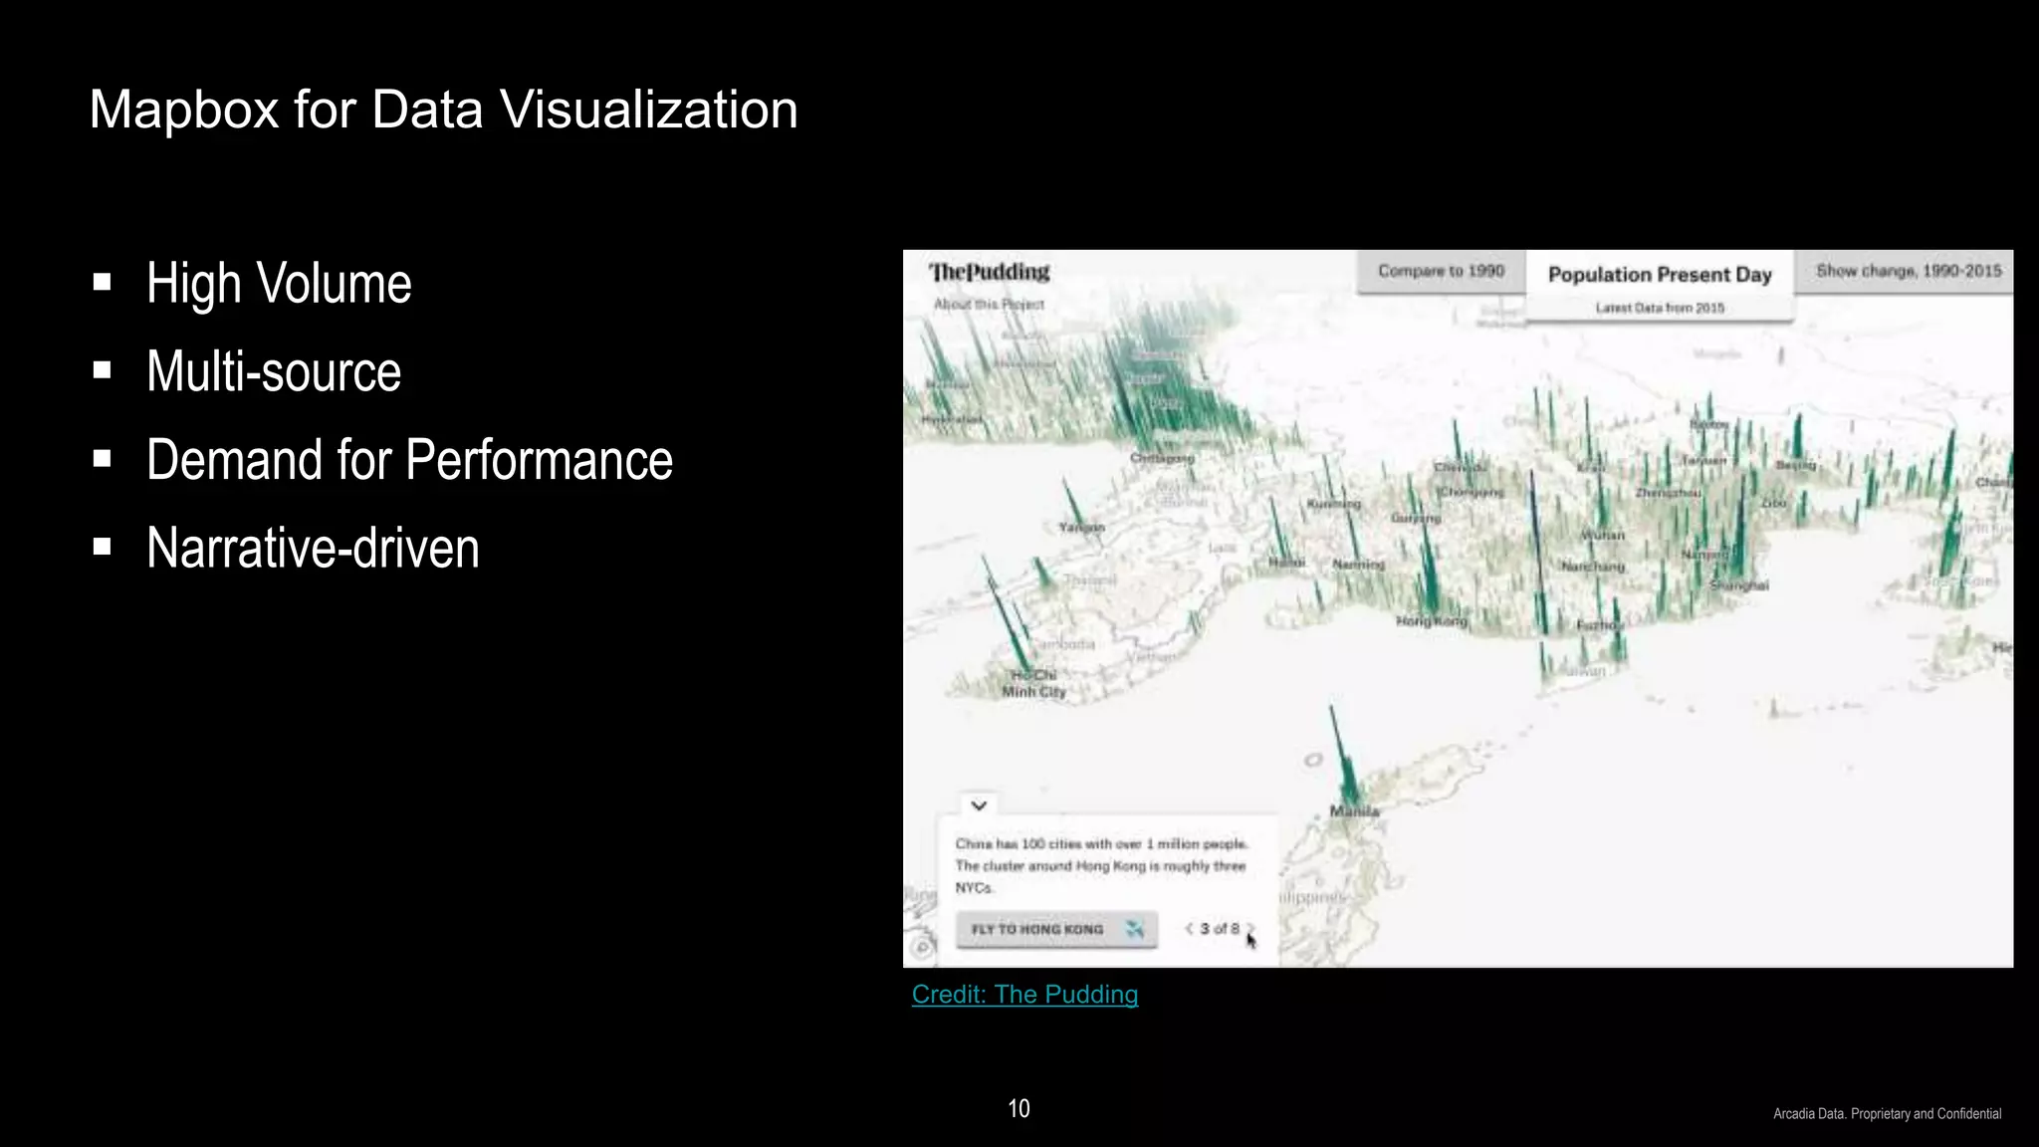Open Credit: The Pudding link

(1024, 994)
